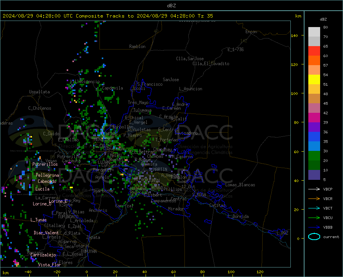Click the 30 dBZ green color swatch
The image size is (343, 277).
314,156
